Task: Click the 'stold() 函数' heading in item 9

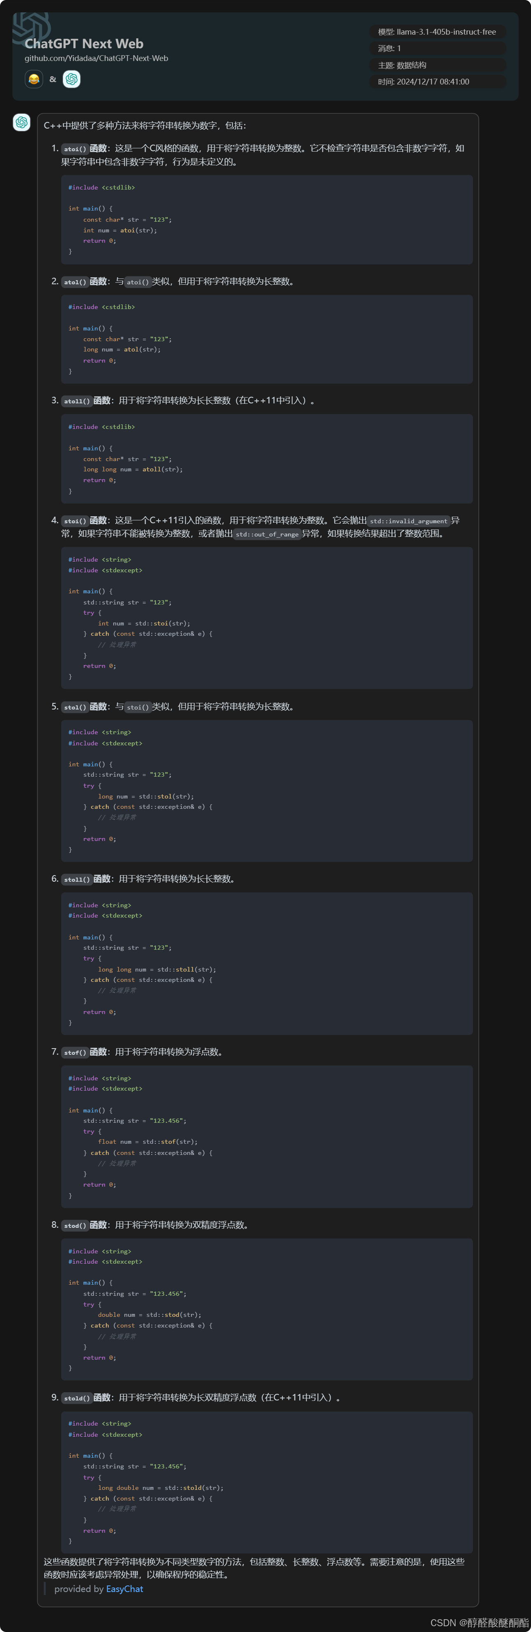Action: point(86,1398)
